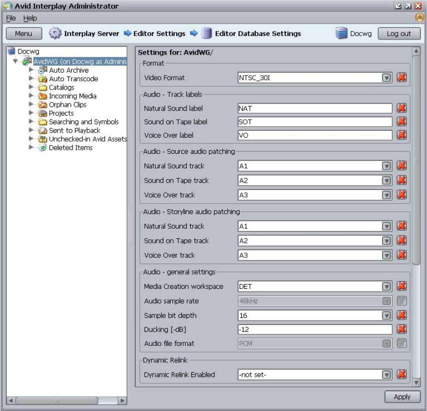Click tree panel horizontal scroll left arrow

11,400
